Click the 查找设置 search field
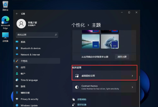Image resolution: width=158 pixels, height=107 pixels. point(37,35)
